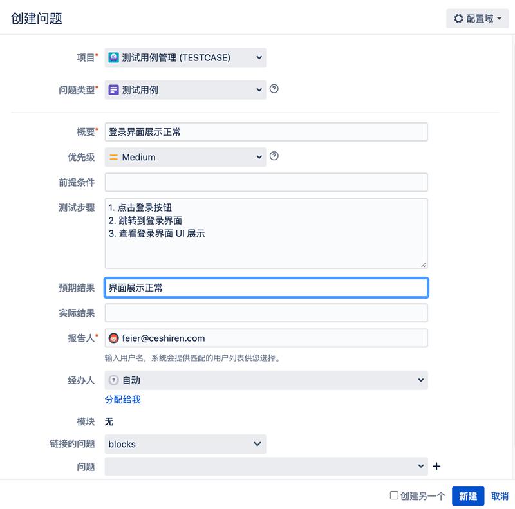This screenshot has height=509, width=515.
Task: Click the 测试用例 issue type icon
Action: (x=116, y=90)
